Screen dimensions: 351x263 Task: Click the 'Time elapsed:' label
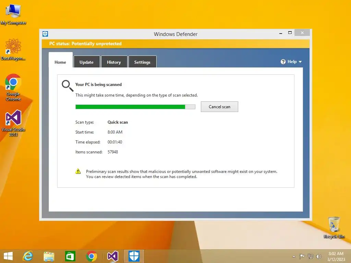pos(88,142)
